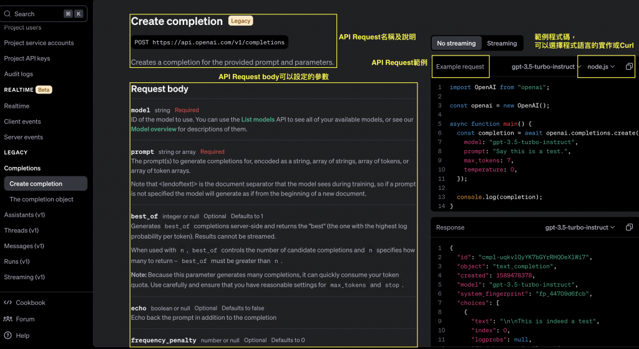
Task: Click the import OpenAI code line
Action: pos(500,87)
